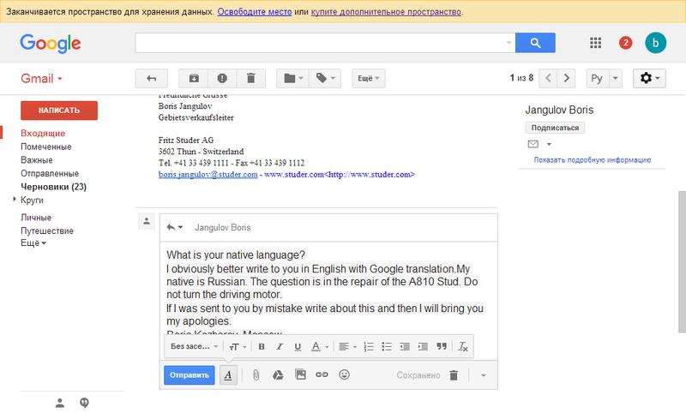This screenshot has height=413, width=686.
Task: Open the text color picker
Action: click(x=319, y=346)
